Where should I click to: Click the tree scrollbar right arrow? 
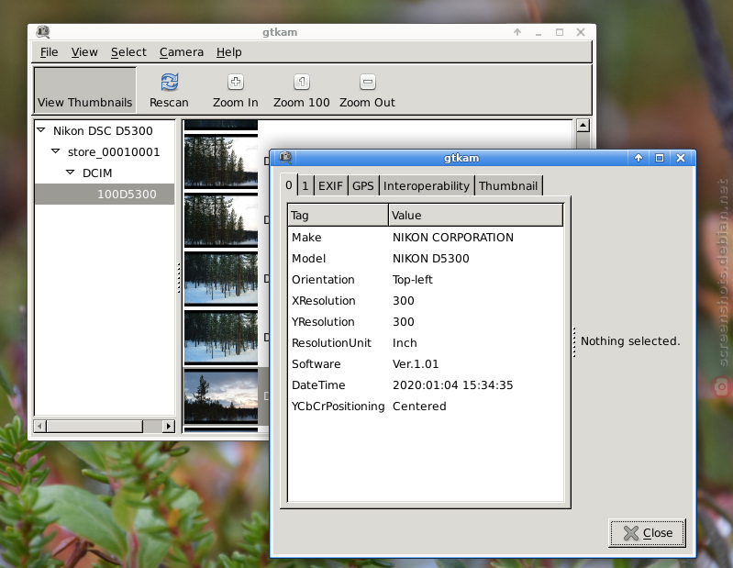169,426
